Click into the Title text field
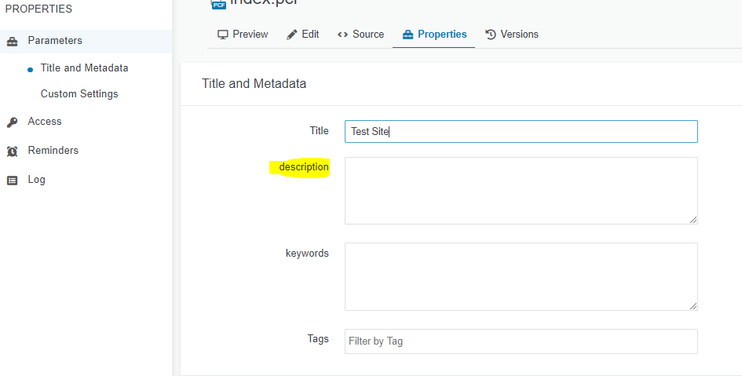Image resolution: width=742 pixels, height=376 pixels. [521, 131]
